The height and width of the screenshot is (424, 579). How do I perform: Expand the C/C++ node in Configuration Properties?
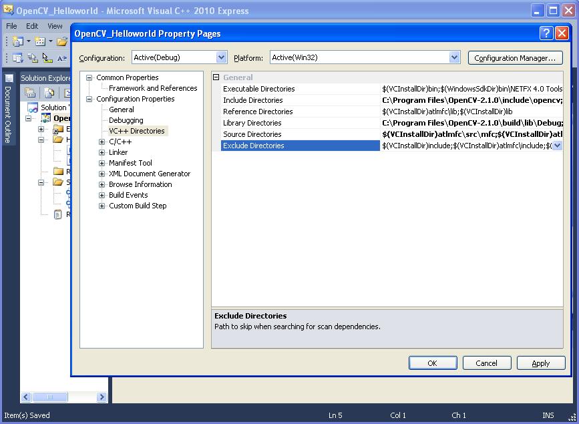click(x=102, y=142)
